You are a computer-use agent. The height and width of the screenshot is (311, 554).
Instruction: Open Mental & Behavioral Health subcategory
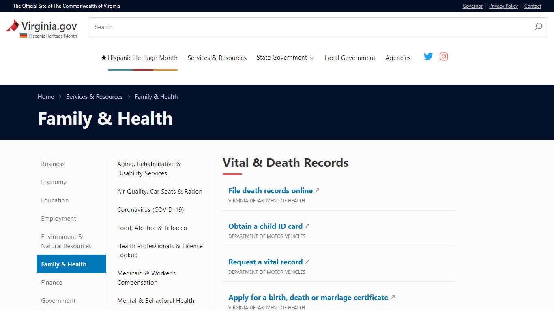(156, 301)
